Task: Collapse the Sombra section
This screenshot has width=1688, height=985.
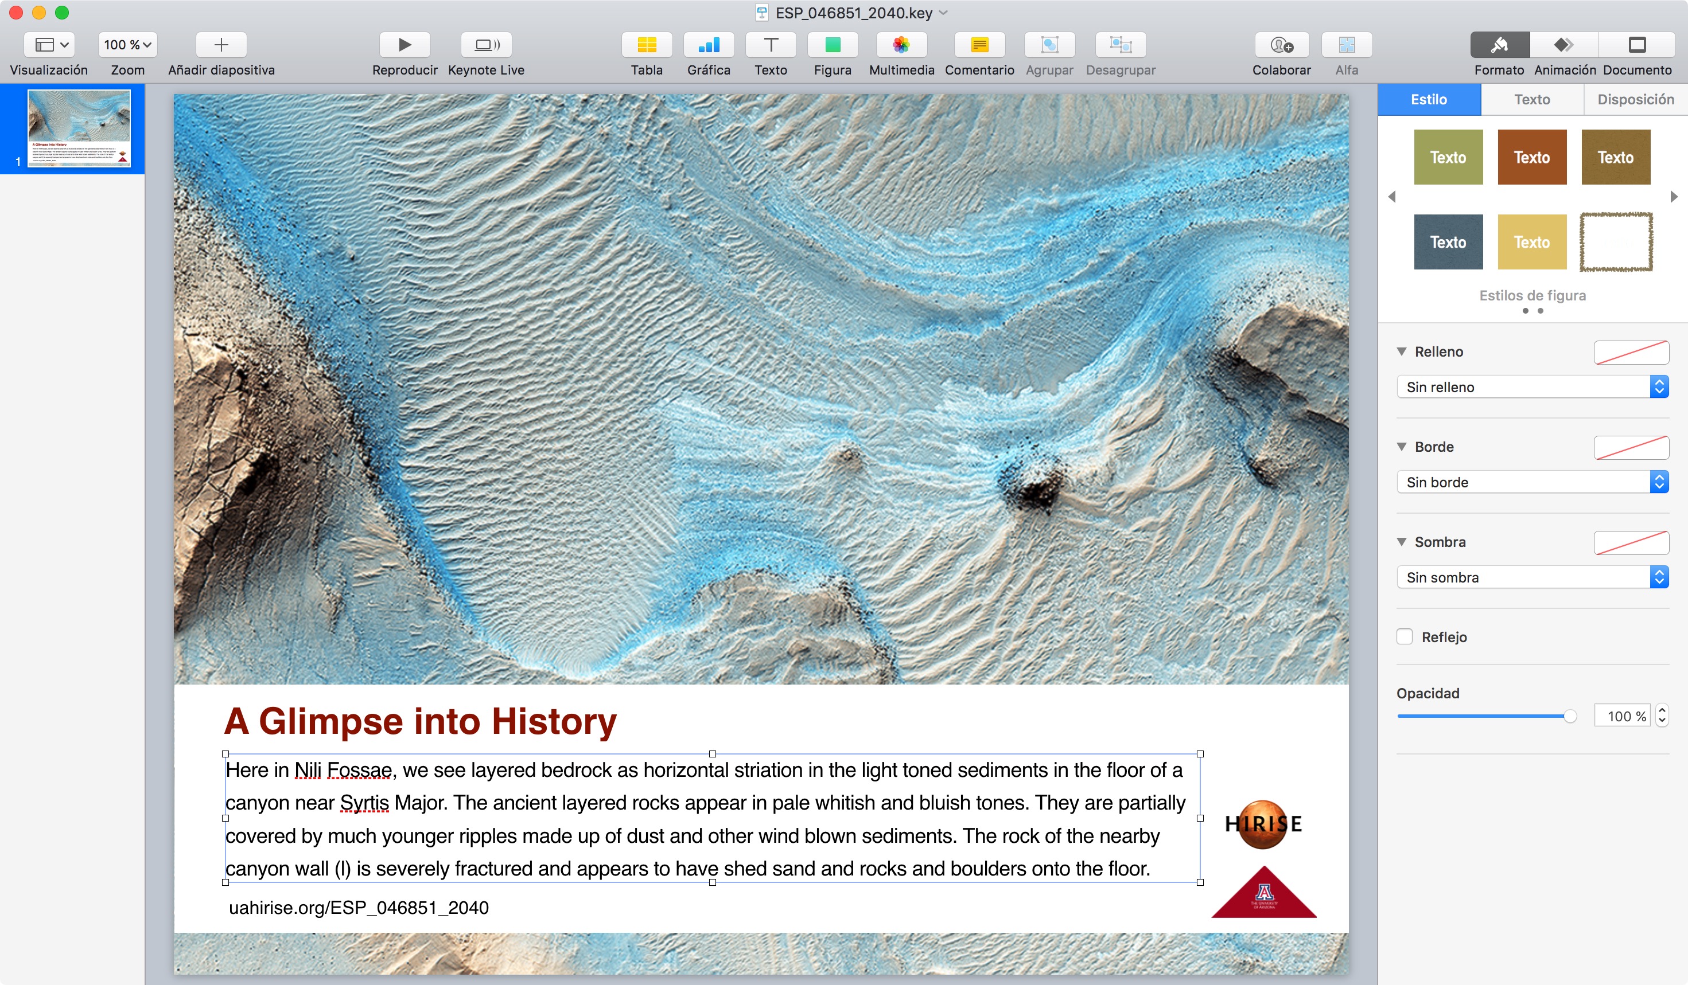Action: (x=1401, y=541)
